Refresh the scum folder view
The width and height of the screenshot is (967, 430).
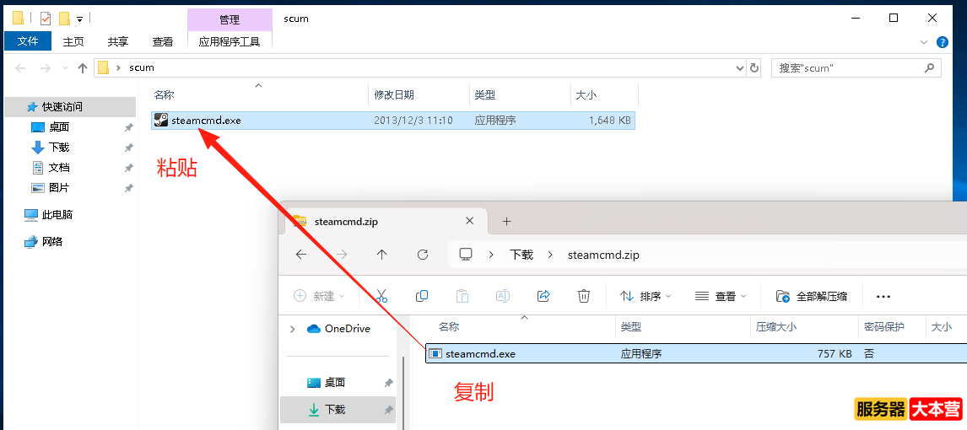(x=754, y=68)
